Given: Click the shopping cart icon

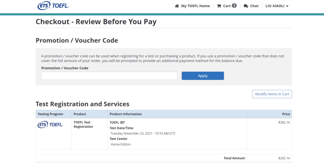Looking at the screenshot, I should click(219, 6).
